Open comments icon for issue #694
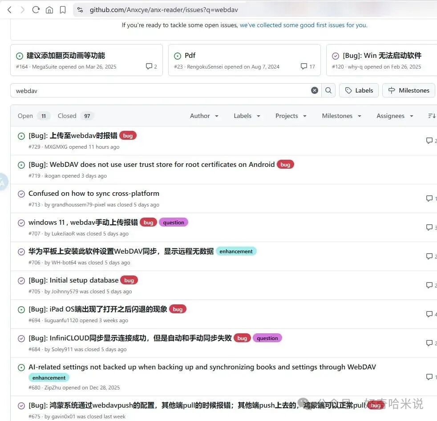This screenshot has height=421, width=437. point(429,314)
